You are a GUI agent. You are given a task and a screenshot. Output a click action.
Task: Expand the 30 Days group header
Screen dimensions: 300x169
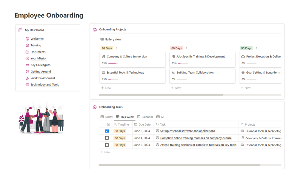pyautogui.click(x=107, y=48)
